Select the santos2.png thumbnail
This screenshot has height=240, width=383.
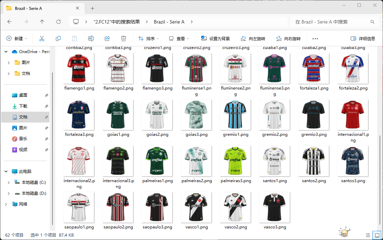pos(314,161)
